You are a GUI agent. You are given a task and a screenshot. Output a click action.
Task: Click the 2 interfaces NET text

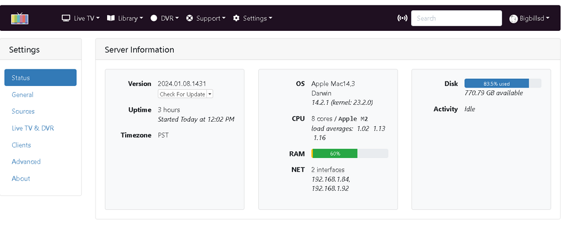(328, 170)
